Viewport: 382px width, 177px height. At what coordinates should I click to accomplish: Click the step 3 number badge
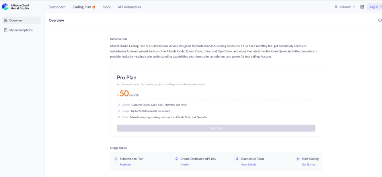click(x=237, y=159)
